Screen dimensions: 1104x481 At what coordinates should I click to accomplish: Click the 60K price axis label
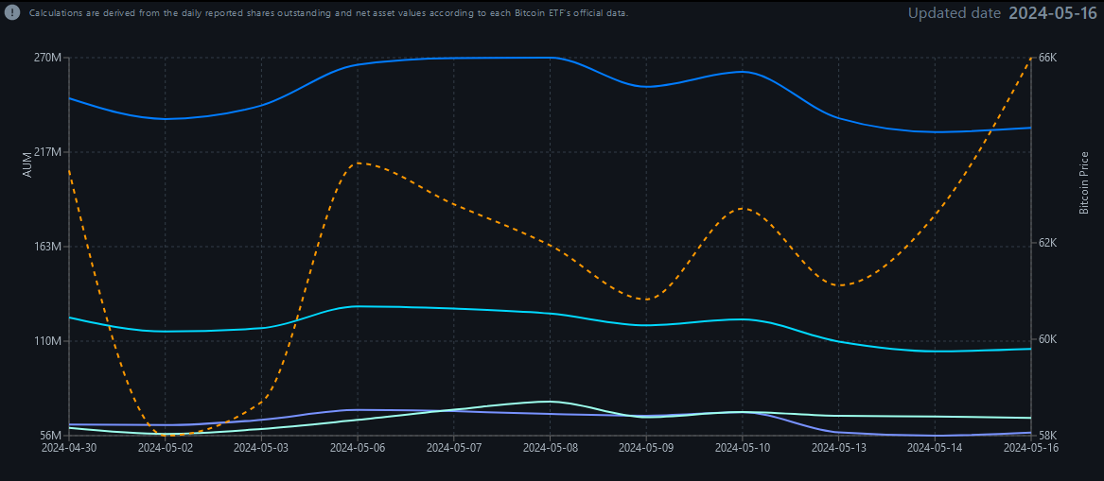click(x=1048, y=339)
